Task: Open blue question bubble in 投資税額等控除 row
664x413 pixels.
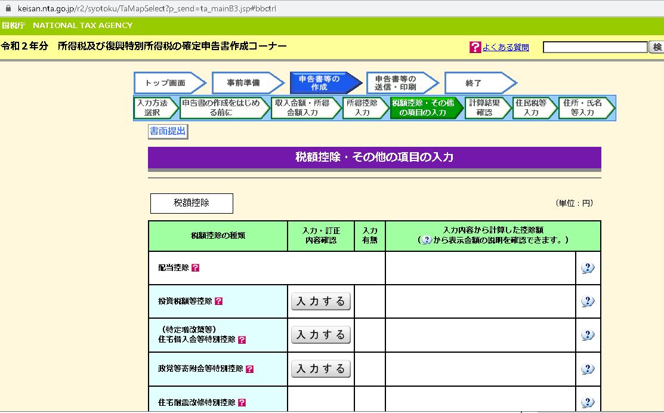Action: coord(588,301)
